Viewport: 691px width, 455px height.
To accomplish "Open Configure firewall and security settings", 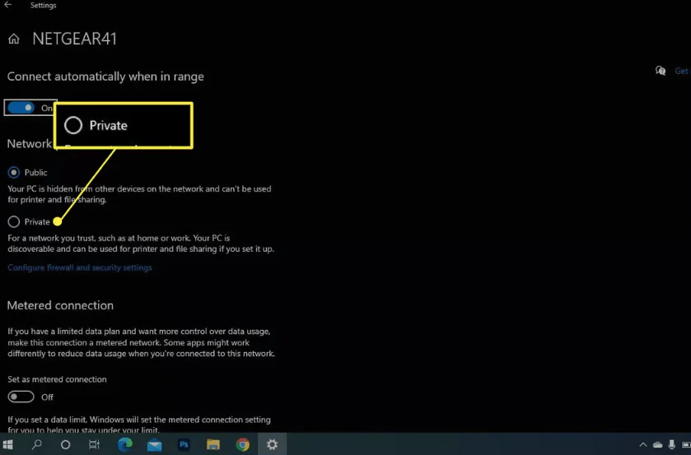I will 80,267.
